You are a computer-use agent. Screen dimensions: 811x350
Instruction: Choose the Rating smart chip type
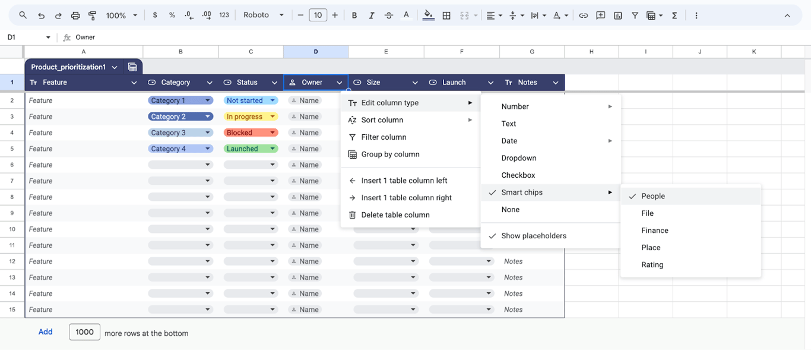[690, 265]
